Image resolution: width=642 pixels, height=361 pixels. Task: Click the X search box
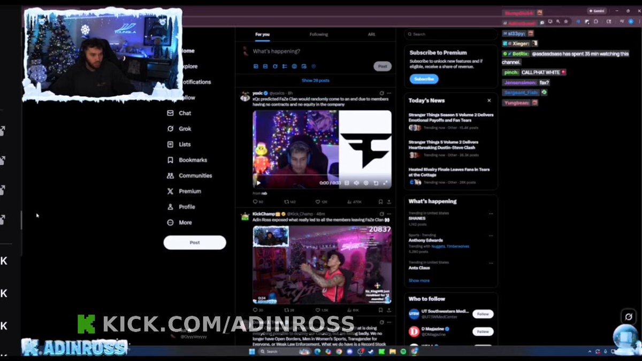(x=450, y=34)
